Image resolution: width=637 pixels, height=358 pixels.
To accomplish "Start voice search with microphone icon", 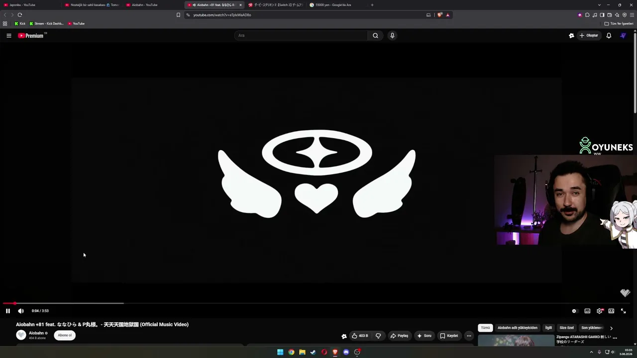I will click(x=392, y=35).
